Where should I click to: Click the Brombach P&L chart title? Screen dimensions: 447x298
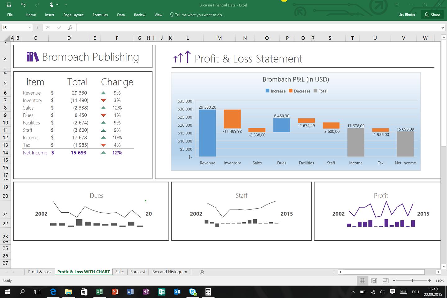pos(296,79)
